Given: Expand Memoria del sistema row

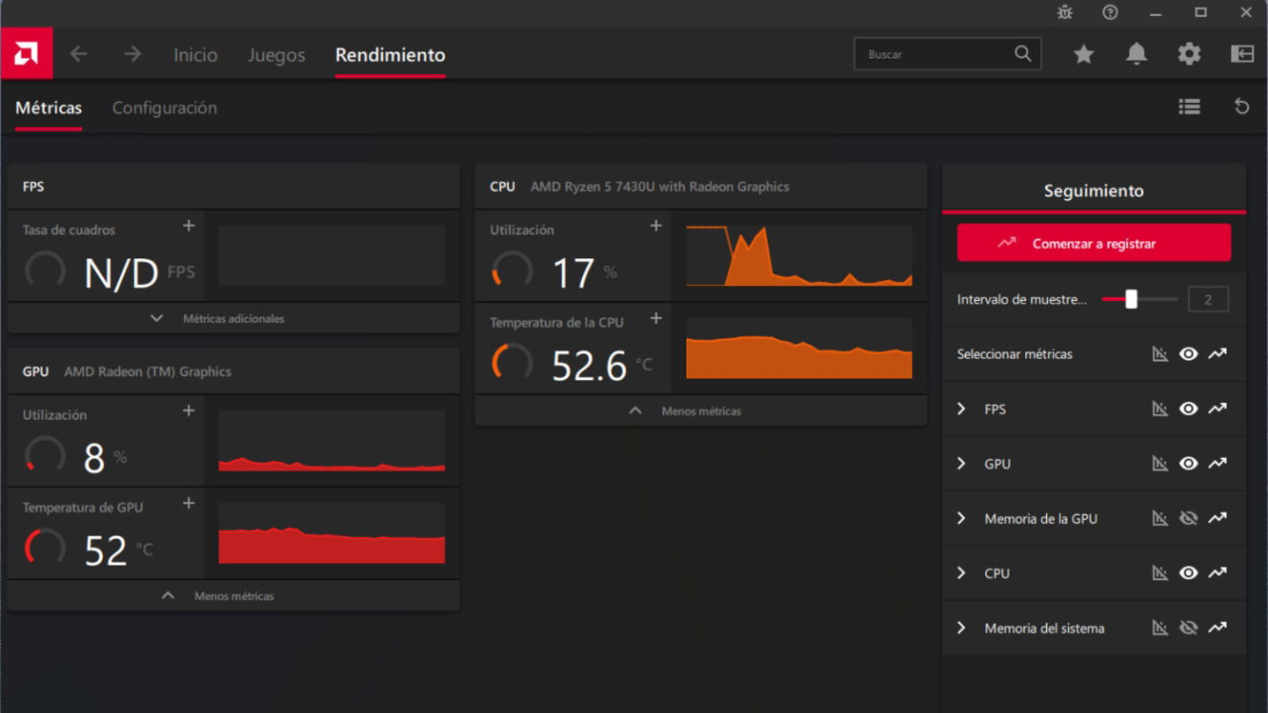Looking at the screenshot, I should 962,628.
